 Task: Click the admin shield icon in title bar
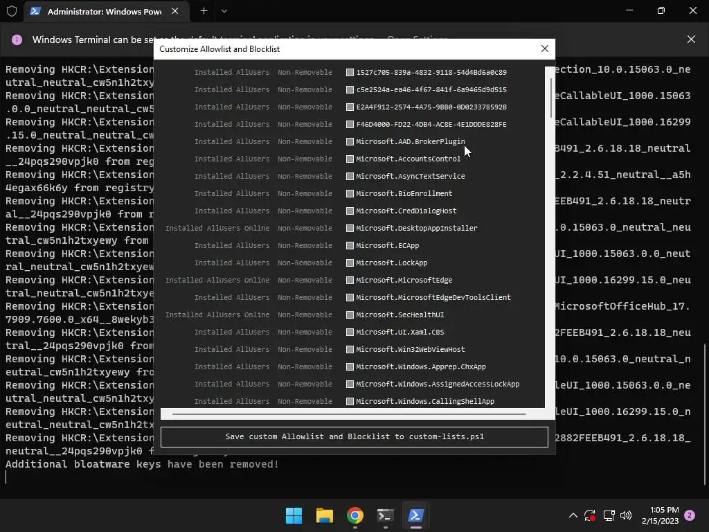(12, 11)
